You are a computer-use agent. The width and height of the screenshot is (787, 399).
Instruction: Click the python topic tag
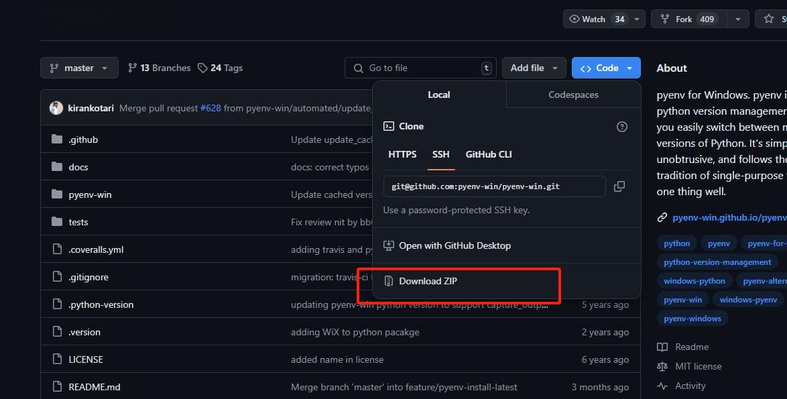(x=676, y=243)
